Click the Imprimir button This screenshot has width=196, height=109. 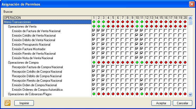tap(24, 103)
